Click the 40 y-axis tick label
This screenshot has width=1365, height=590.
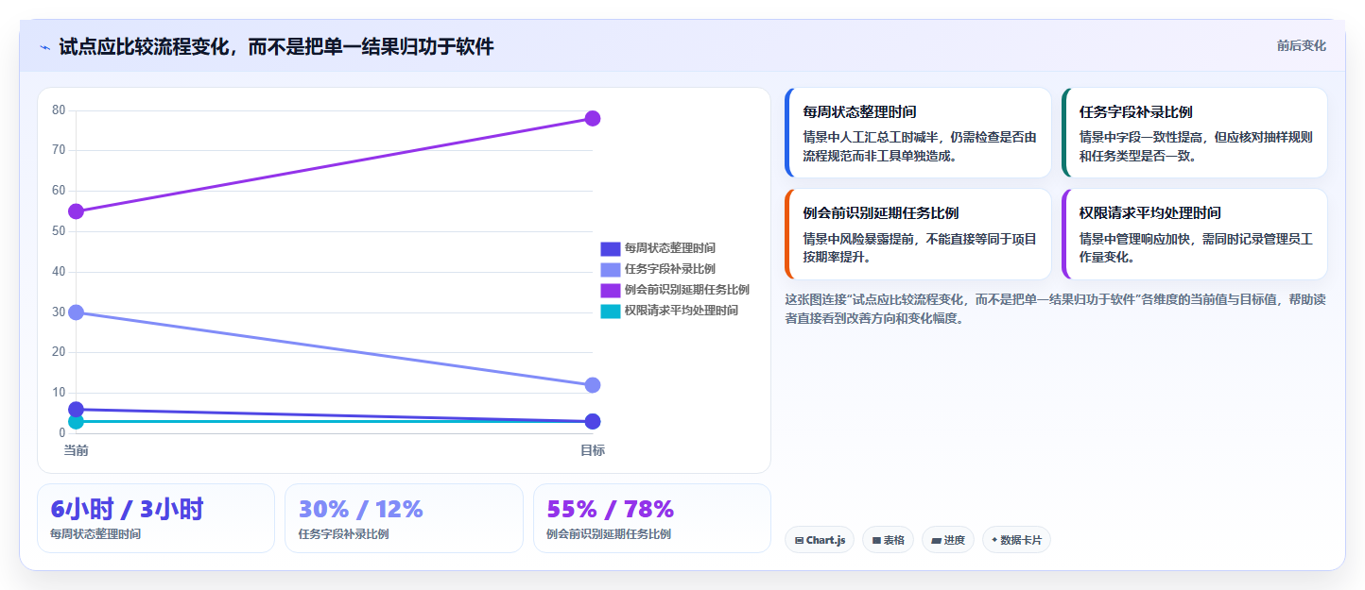(x=59, y=272)
